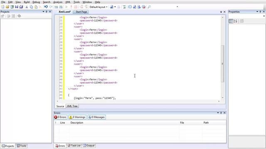Viewport: 266px width, 149px height.
Task: Switch to the Start Page tab
Action: pos(81,12)
